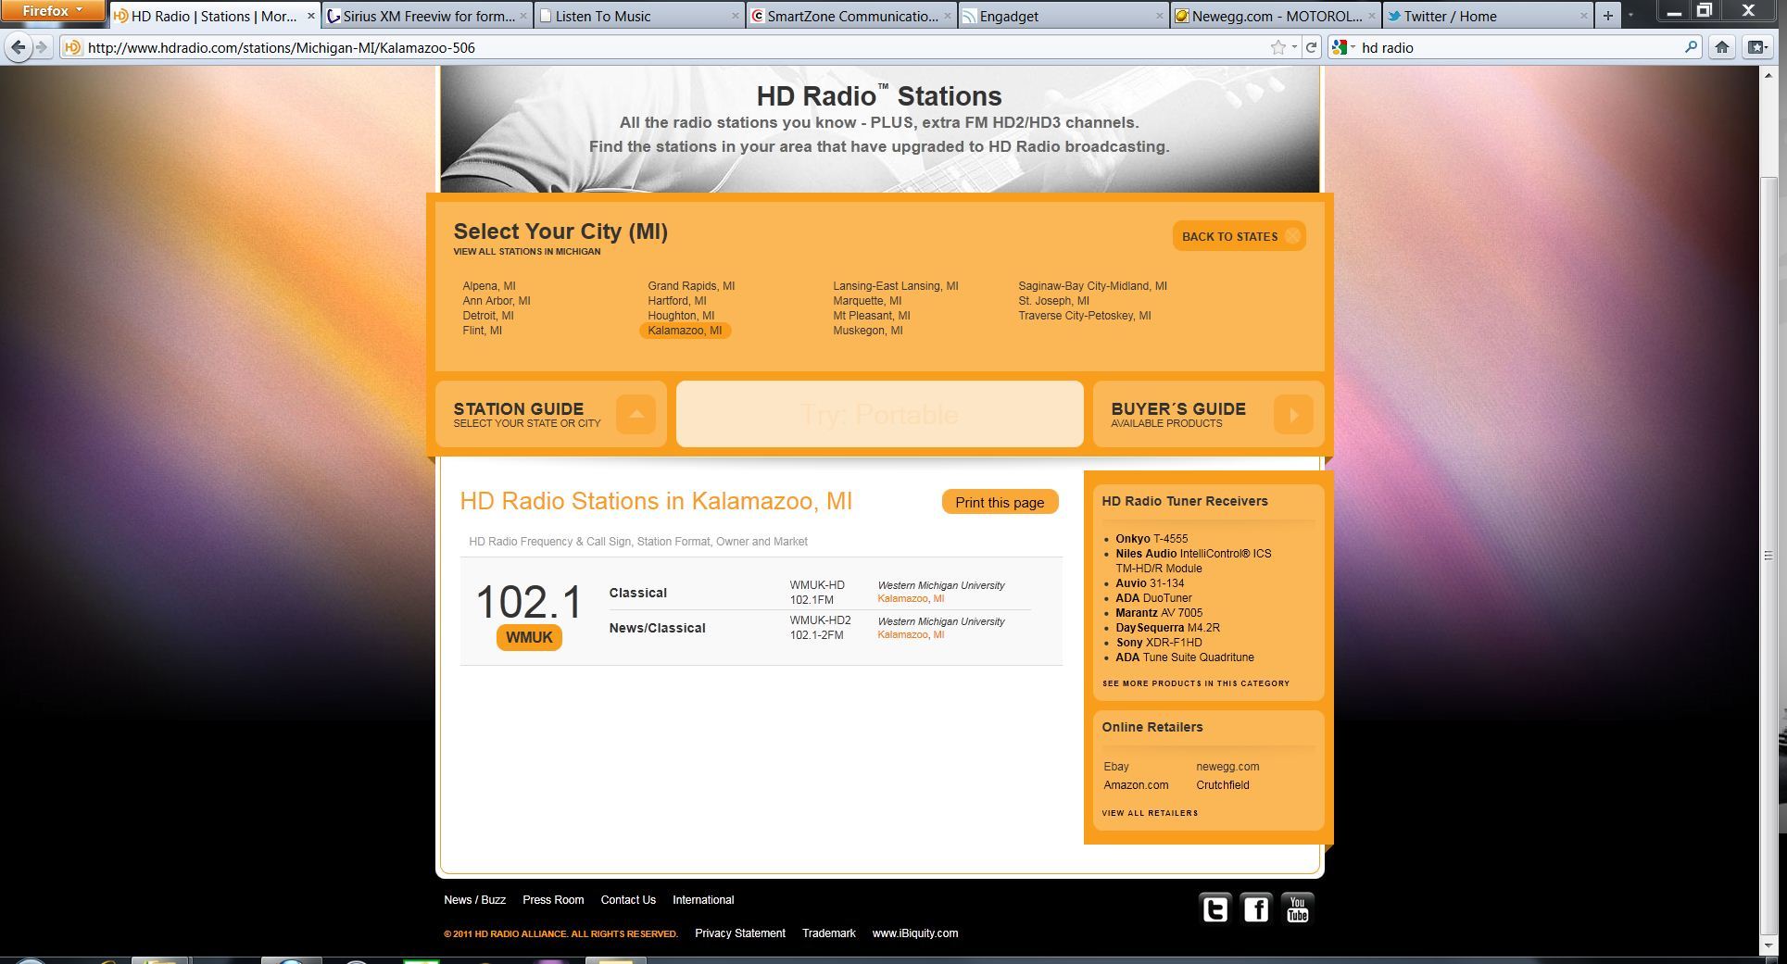Viewport: 1787px width, 964px height.
Task: Open a new tab with plus button
Action: click(1607, 16)
